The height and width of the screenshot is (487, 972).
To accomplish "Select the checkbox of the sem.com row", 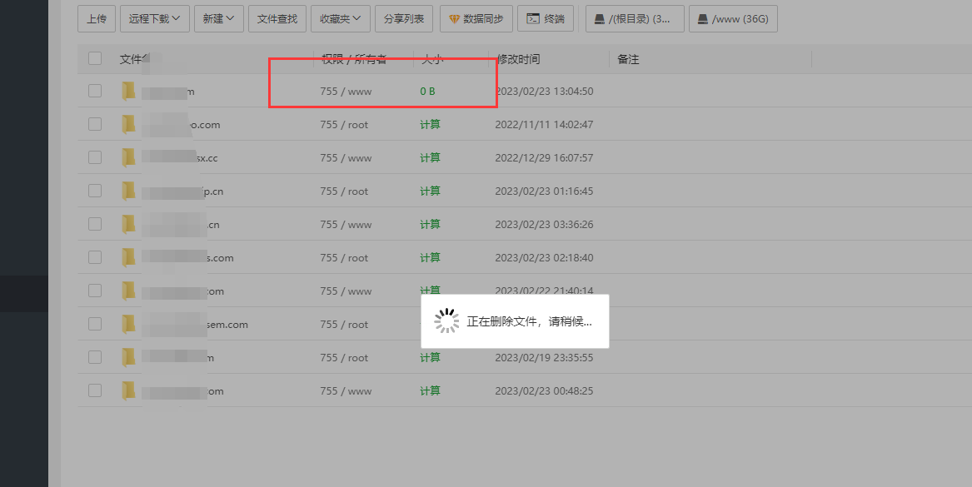I will click(x=95, y=324).
